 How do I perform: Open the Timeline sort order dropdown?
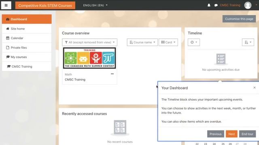248,42
